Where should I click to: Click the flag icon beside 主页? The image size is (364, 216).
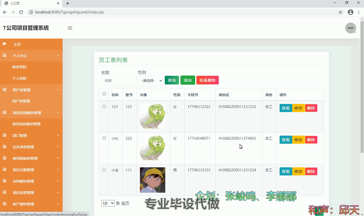[x=4, y=44]
